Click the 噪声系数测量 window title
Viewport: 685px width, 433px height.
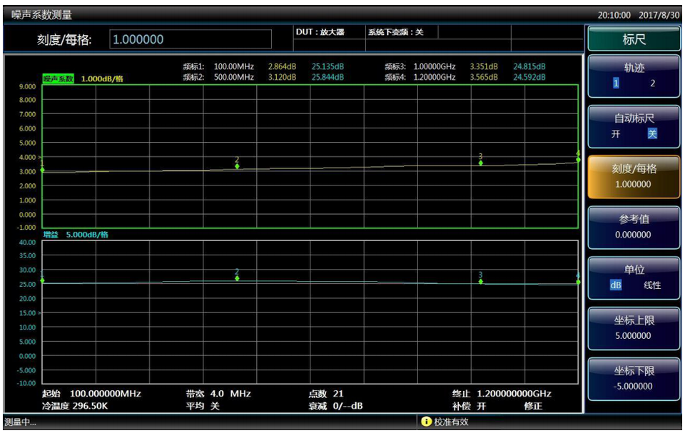pyautogui.click(x=41, y=15)
